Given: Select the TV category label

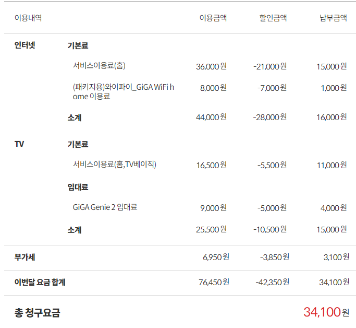Looking at the screenshot, I should pyautogui.click(x=19, y=144).
